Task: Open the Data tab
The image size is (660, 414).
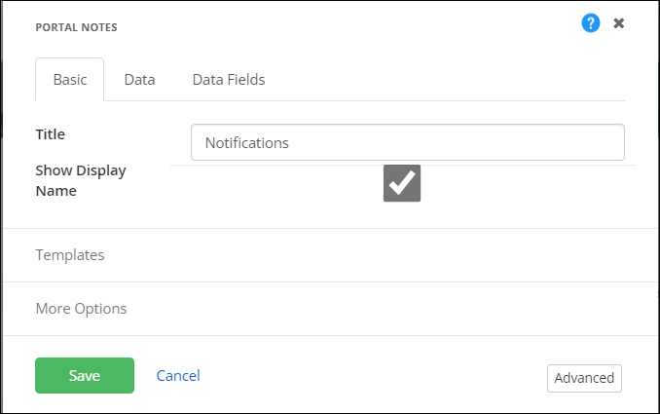Action: click(x=139, y=80)
